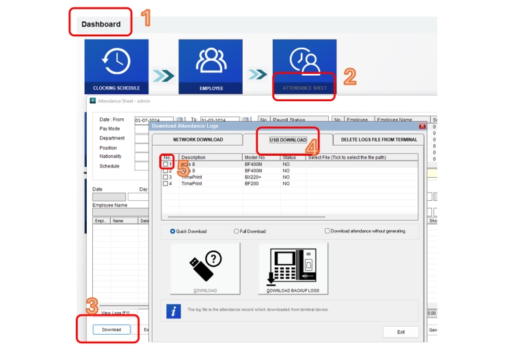
Task: Switch to the USB Download tab
Action: click(288, 139)
